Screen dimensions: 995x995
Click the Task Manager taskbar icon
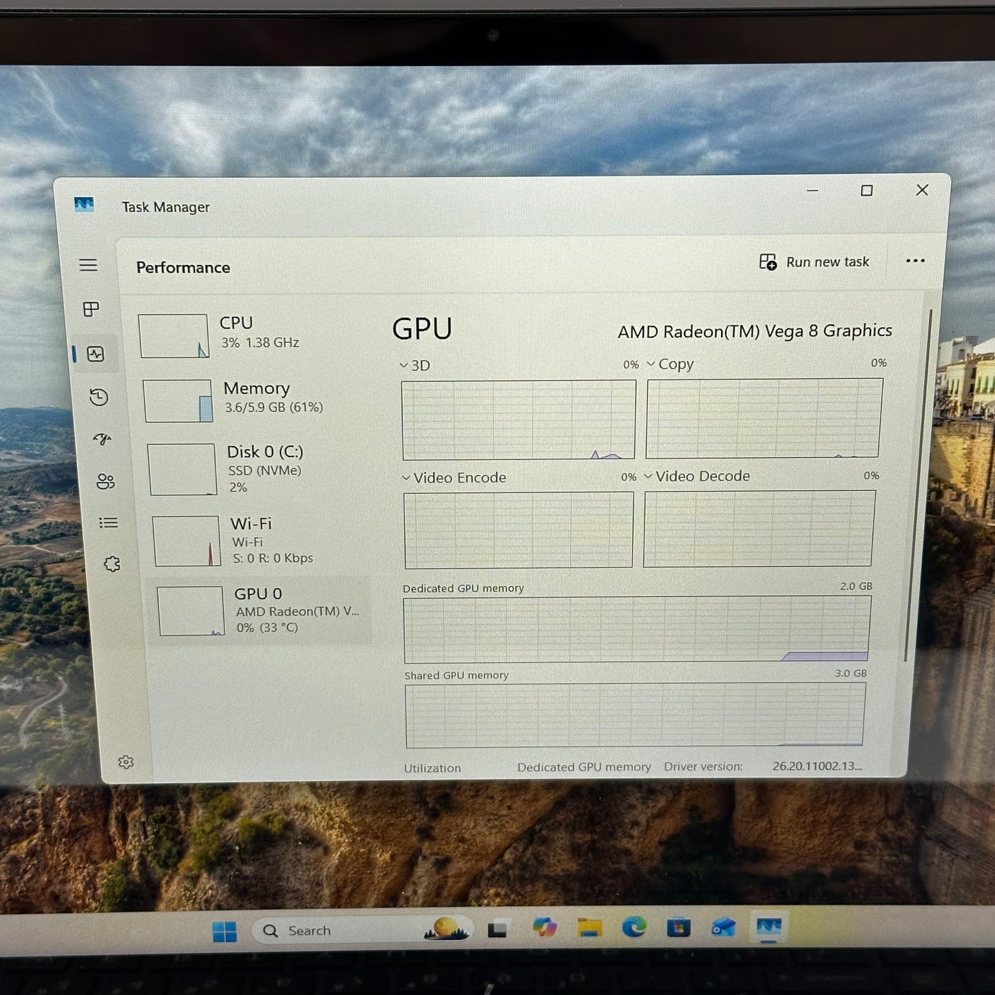tap(768, 927)
